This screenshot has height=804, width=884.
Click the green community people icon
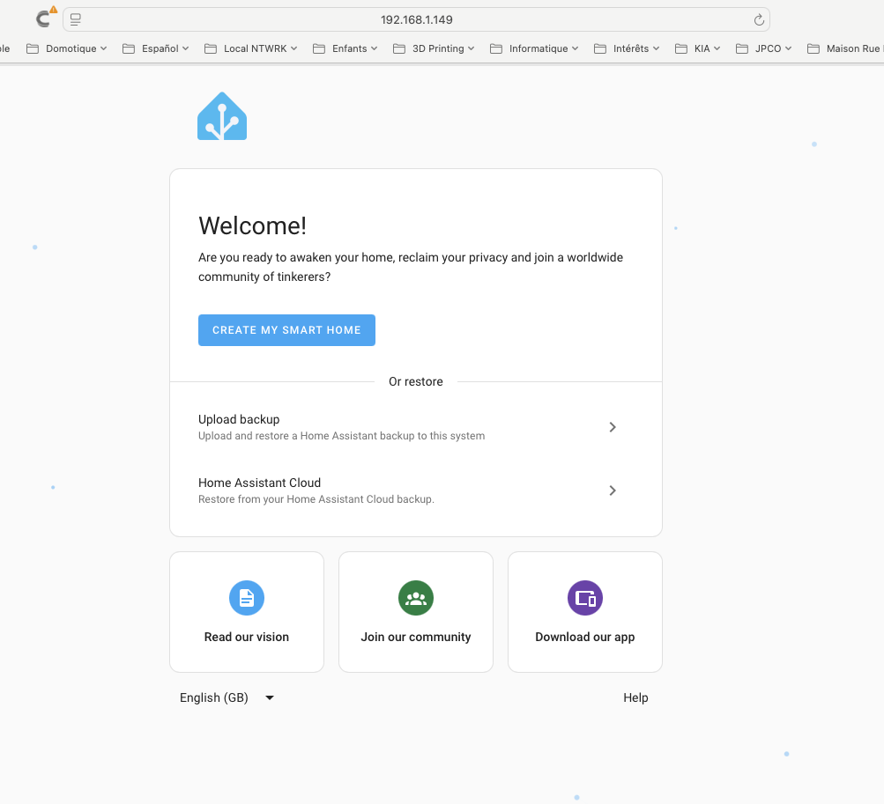pyautogui.click(x=416, y=599)
